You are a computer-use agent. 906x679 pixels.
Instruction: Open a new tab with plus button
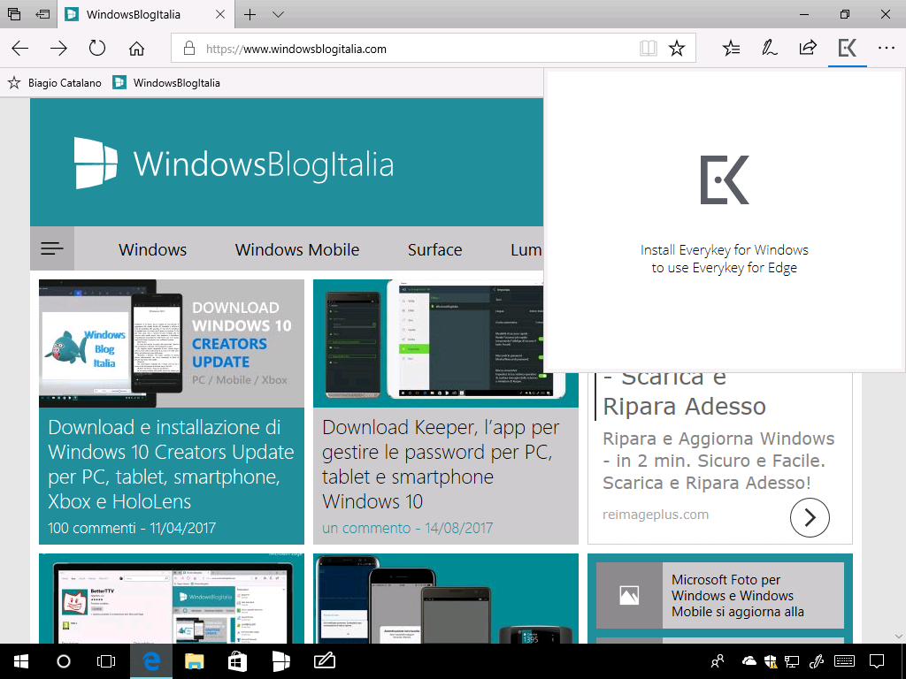[250, 14]
